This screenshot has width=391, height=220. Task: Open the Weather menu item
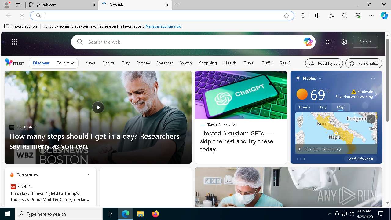click(x=165, y=63)
